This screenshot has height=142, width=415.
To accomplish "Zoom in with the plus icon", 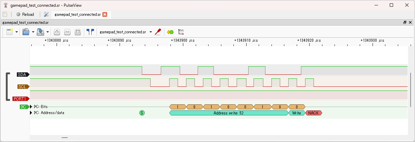I will 57,32.
